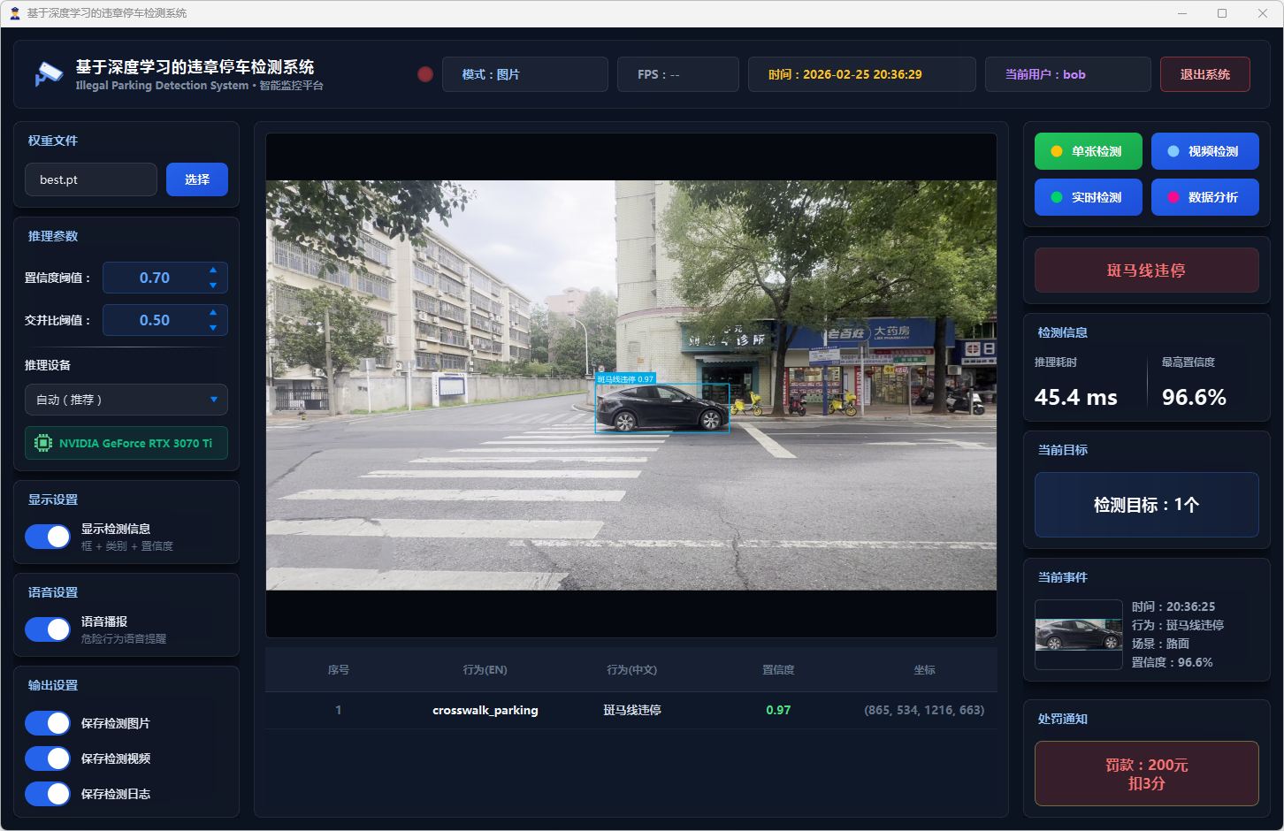
Task: Click the green GPU chip icon
Action: (43, 443)
